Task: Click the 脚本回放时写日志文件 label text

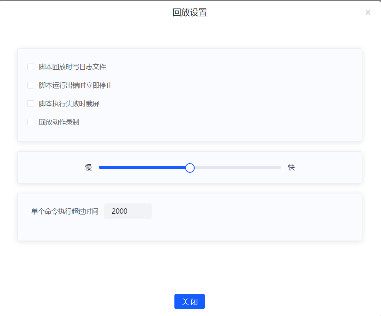Action: [72, 67]
